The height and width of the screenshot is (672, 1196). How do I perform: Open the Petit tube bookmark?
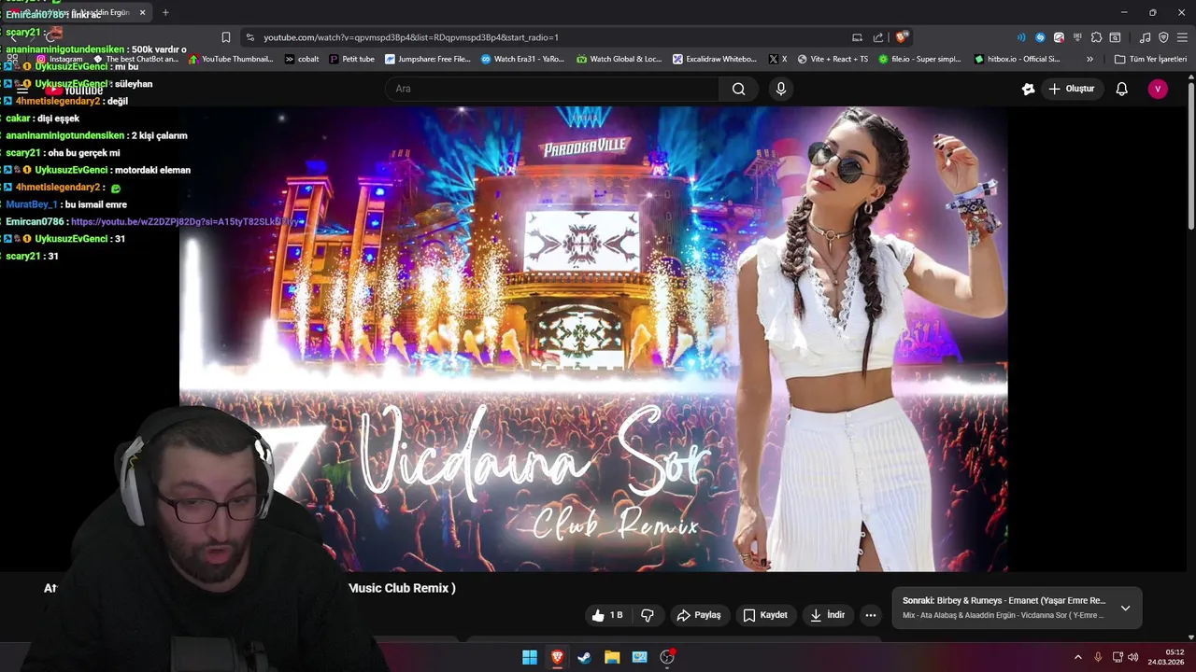(351, 59)
